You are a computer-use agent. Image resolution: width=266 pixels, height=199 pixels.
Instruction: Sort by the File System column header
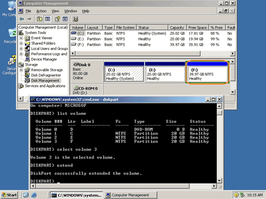click(126, 28)
